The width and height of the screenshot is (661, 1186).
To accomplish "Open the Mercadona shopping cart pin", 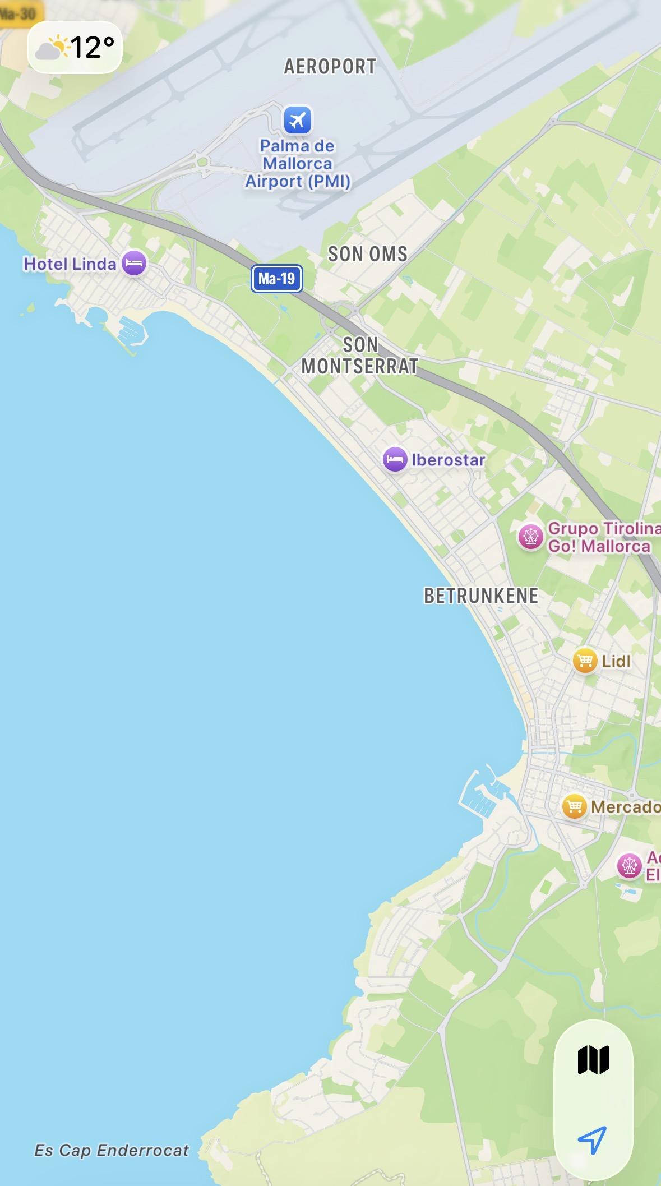I will tap(574, 806).
